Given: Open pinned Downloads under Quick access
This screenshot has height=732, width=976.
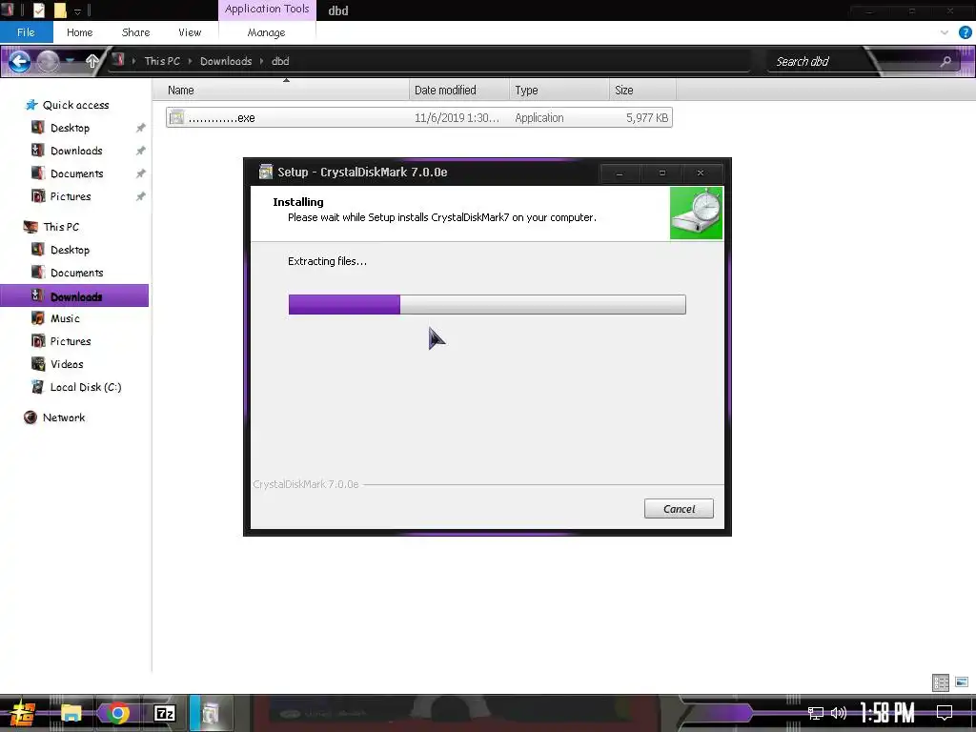Looking at the screenshot, I should point(76,151).
